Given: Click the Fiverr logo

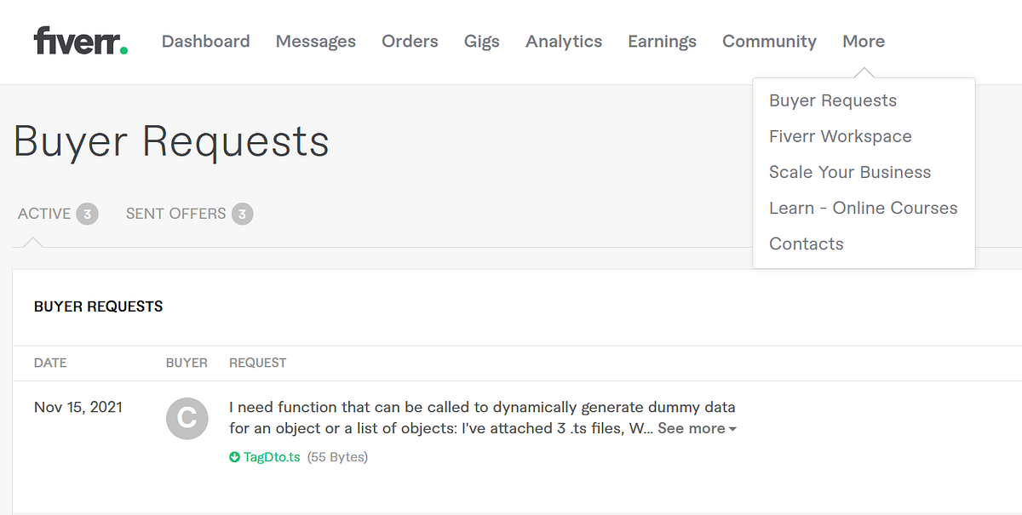Looking at the screenshot, I should (81, 41).
